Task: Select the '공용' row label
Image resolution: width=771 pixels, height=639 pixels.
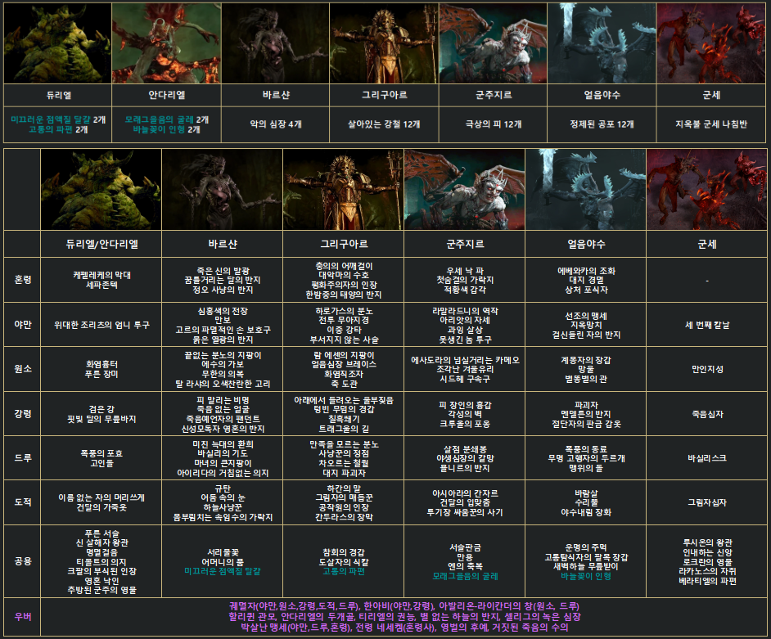Action: coord(23,560)
